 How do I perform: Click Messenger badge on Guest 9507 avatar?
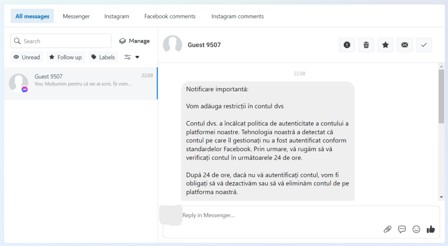click(x=25, y=89)
